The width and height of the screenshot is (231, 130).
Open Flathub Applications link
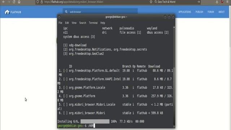pos(185,12)
